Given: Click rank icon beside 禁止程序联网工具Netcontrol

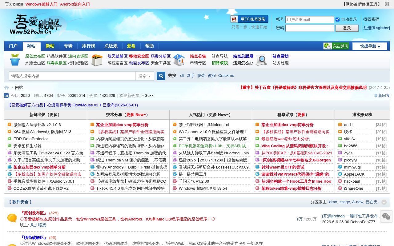Looking at the screenshot, I should [175, 125].
